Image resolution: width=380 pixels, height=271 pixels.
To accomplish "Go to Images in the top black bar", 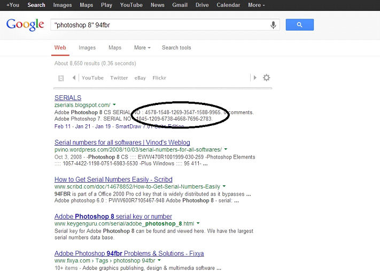I will 63,5.
